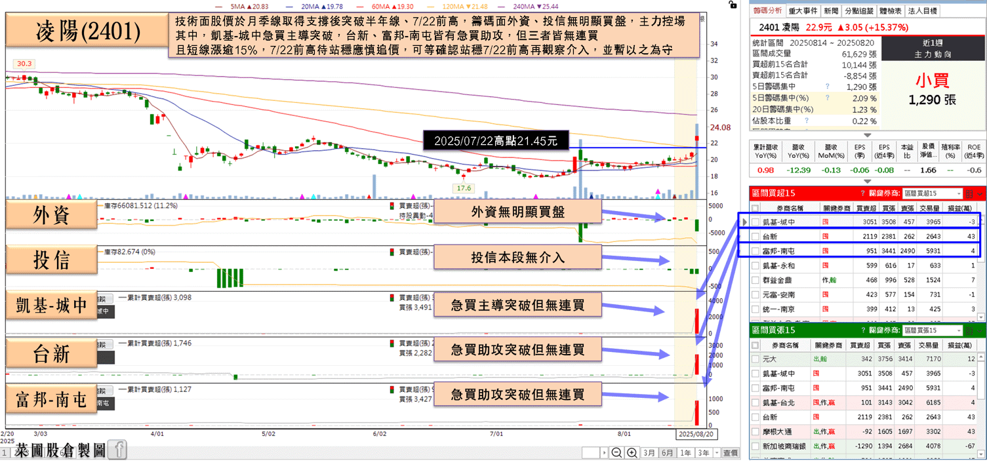Image resolution: width=987 pixels, height=472 pixels.
Task: Open the 關鍵券商 dropdown in 區間買張15
Action: coord(931,330)
